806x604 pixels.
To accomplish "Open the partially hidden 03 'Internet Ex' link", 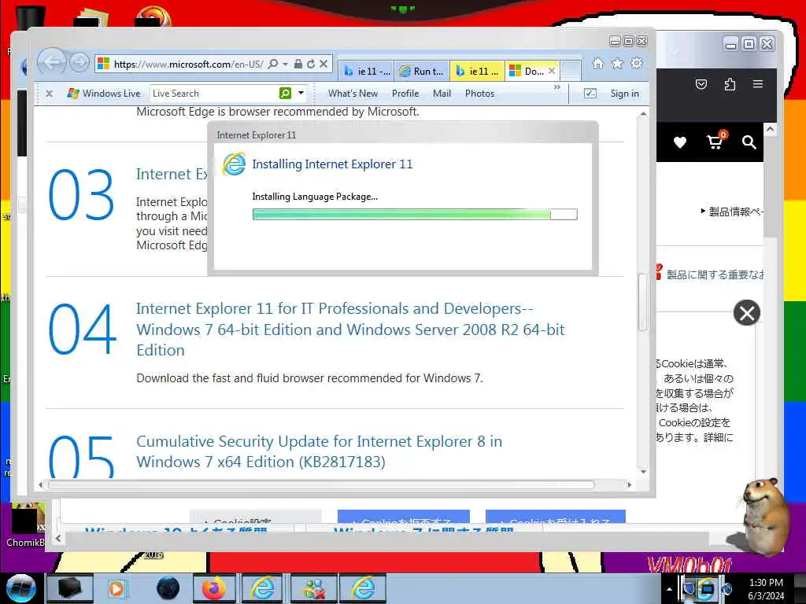I will [171, 174].
